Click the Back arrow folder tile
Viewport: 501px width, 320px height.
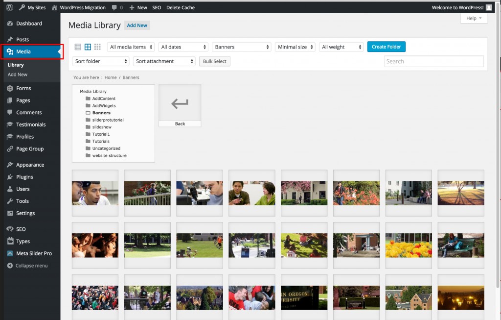tap(180, 105)
